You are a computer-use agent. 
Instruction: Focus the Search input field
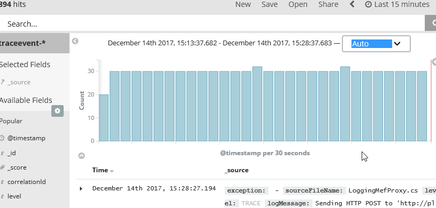tap(212, 23)
